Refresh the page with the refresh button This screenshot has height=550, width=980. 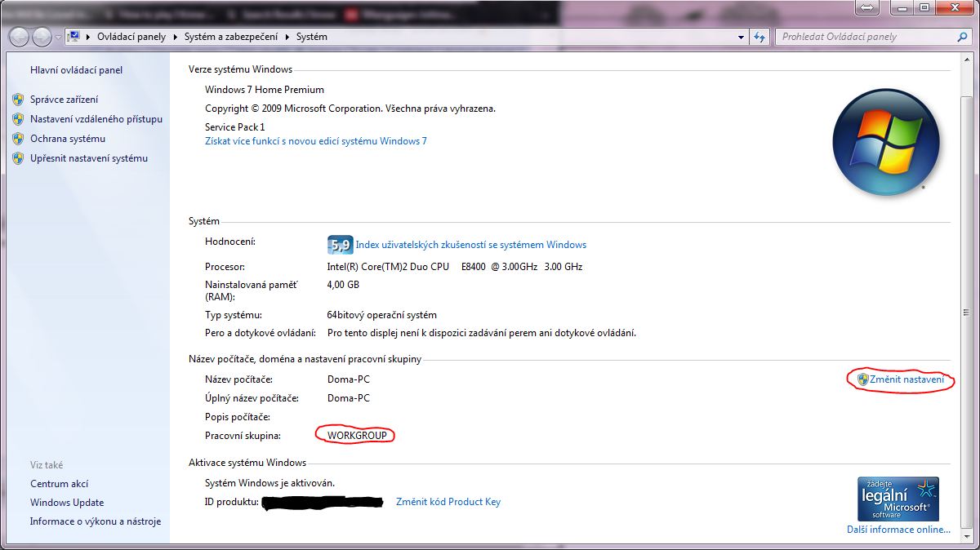click(760, 37)
